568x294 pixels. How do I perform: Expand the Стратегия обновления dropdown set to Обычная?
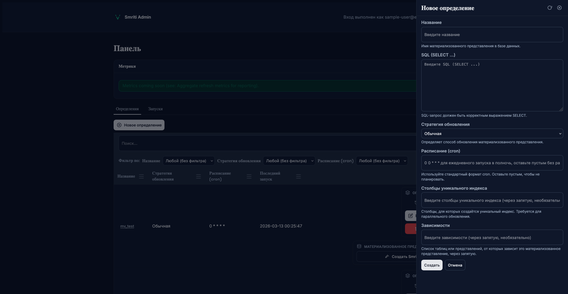492,134
